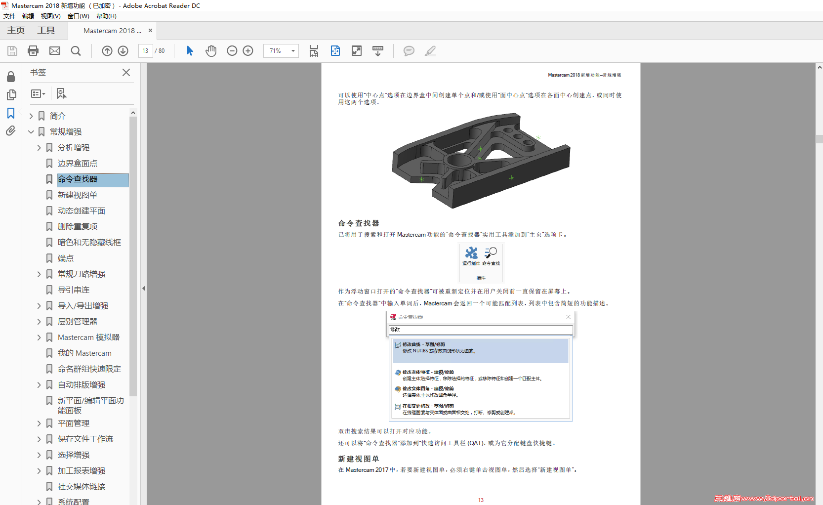Zoom in with plus icon
Image resolution: width=823 pixels, height=505 pixels.
(248, 51)
